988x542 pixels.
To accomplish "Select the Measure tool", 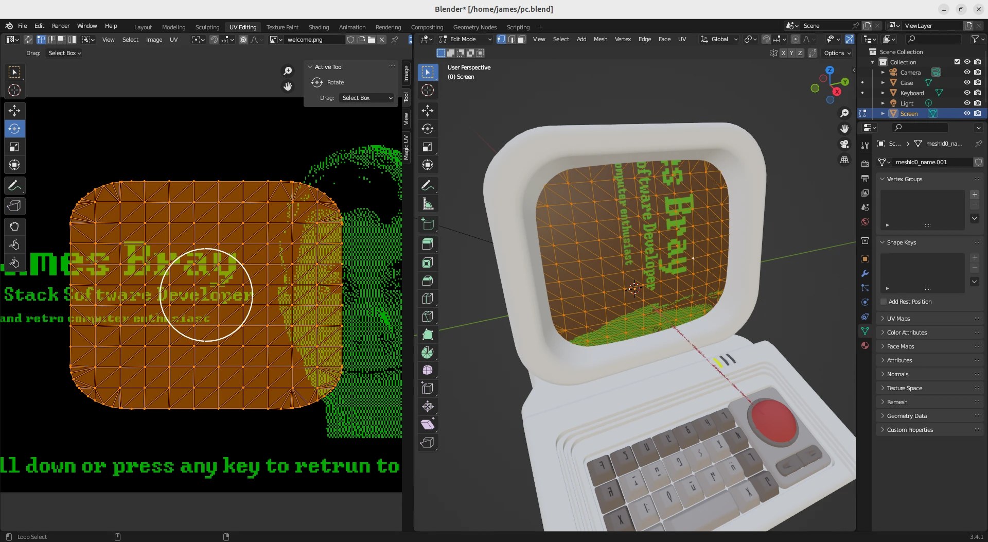I will click(428, 203).
